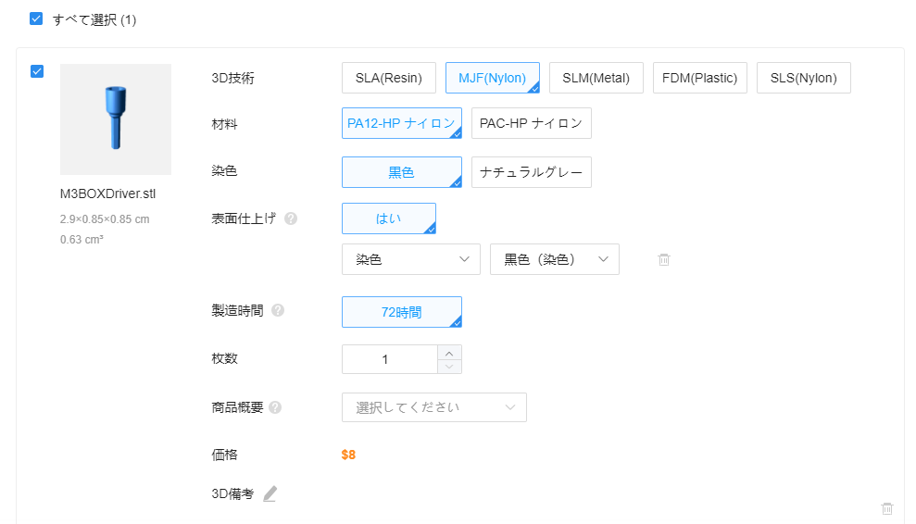The width and height of the screenshot is (916, 524).
Task: Toggle はい for surface finishing
Action: pyautogui.click(x=389, y=218)
